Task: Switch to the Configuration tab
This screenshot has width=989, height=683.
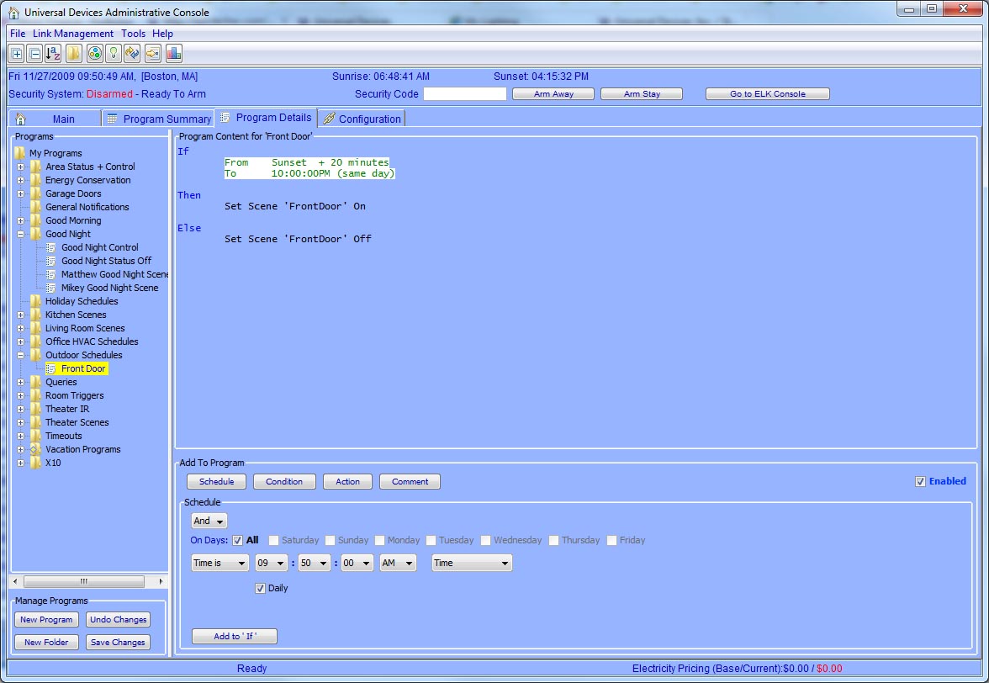Action: point(362,119)
